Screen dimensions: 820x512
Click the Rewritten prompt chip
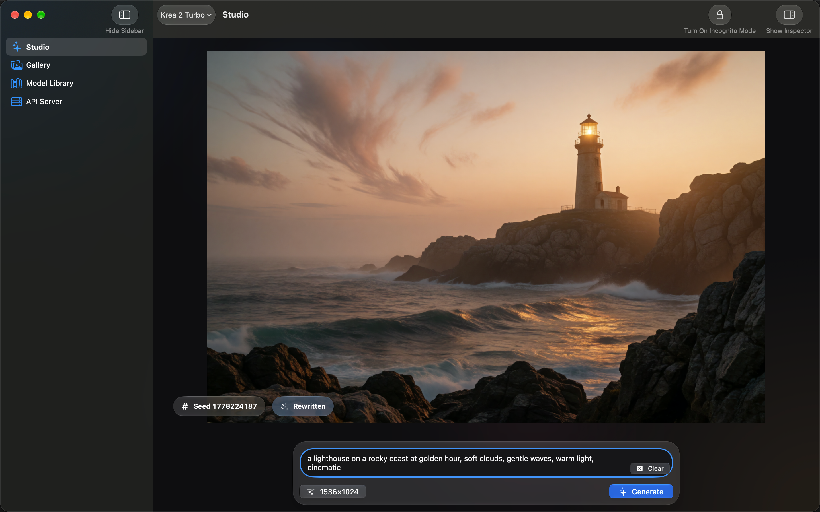(x=303, y=406)
